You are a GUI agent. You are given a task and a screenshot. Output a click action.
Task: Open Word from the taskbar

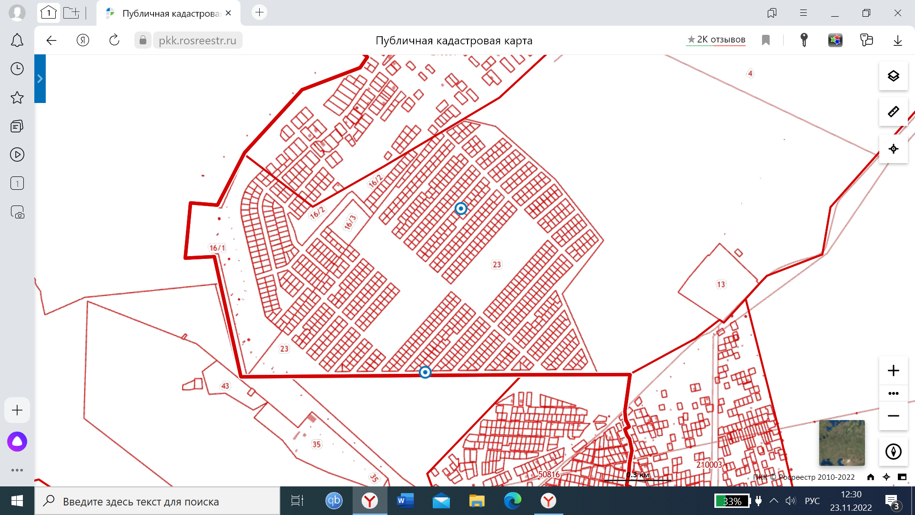coord(405,501)
